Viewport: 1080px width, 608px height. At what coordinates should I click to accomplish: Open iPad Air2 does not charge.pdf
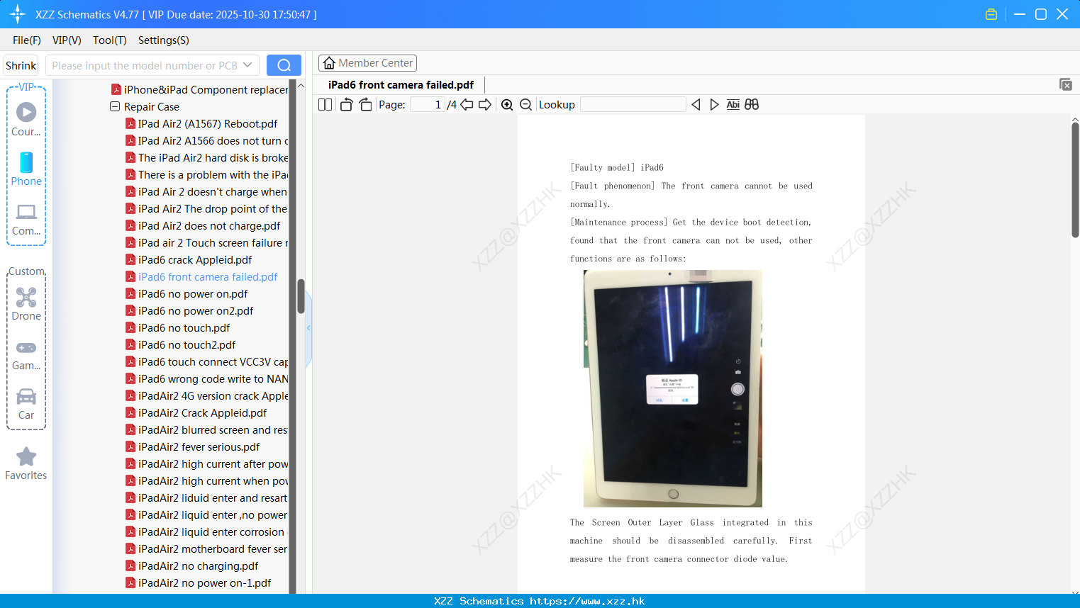(208, 225)
